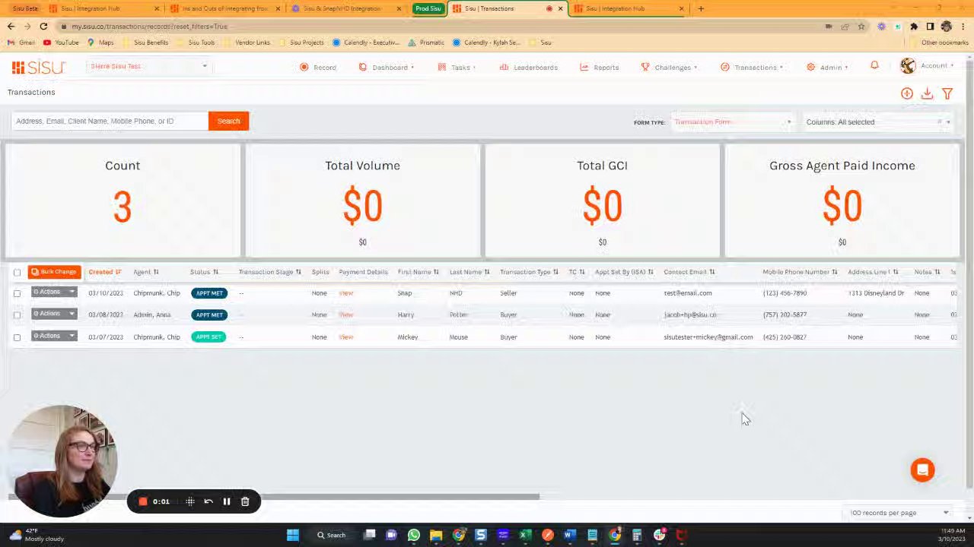Open Reports page
The width and height of the screenshot is (974, 547).
[600, 68]
